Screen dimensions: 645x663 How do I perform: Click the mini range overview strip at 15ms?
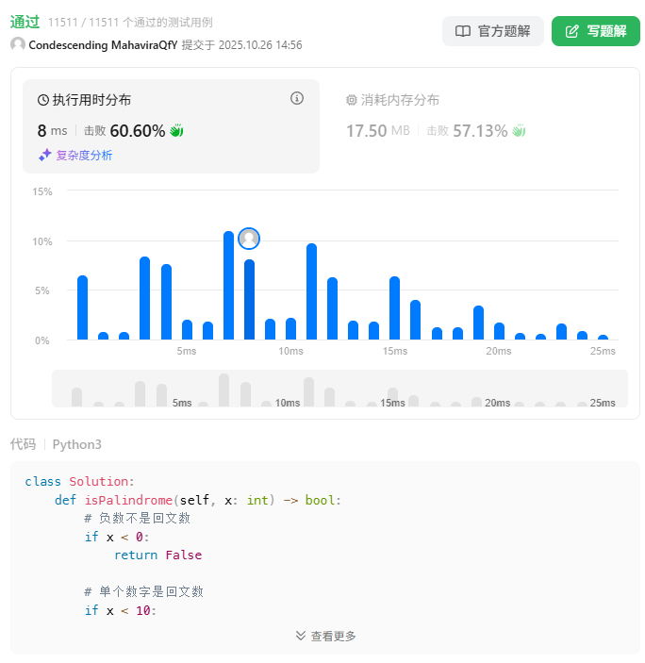click(x=392, y=390)
